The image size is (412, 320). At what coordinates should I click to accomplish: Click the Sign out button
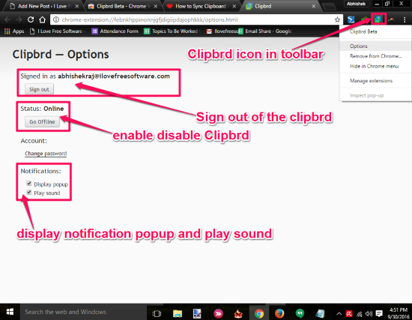39,89
